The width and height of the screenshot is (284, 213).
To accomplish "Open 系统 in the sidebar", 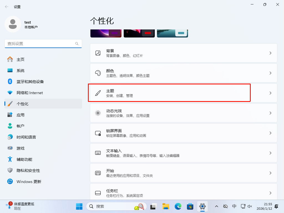I will (21, 71).
